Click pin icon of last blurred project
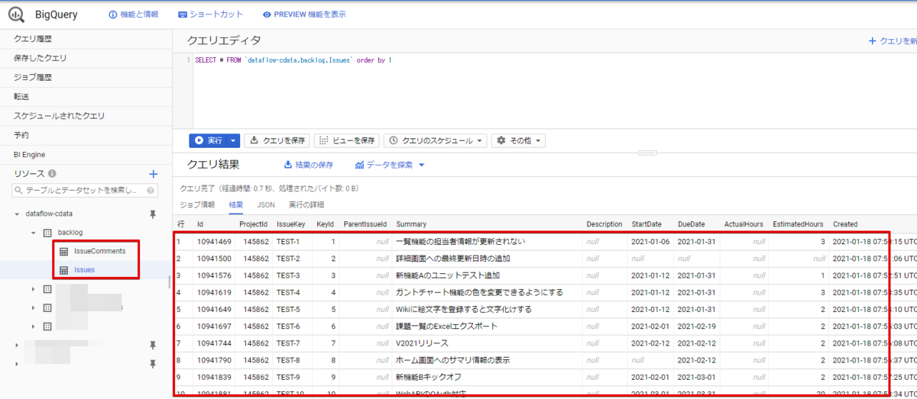This screenshot has height=399, width=917. tap(153, 365)
